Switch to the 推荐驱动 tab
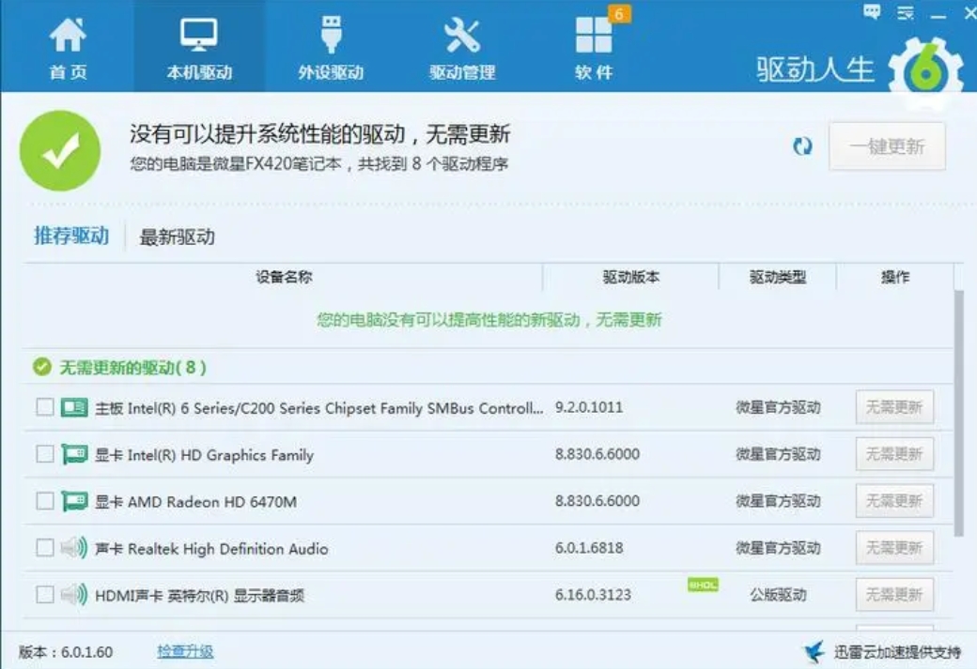 [71, 236]
